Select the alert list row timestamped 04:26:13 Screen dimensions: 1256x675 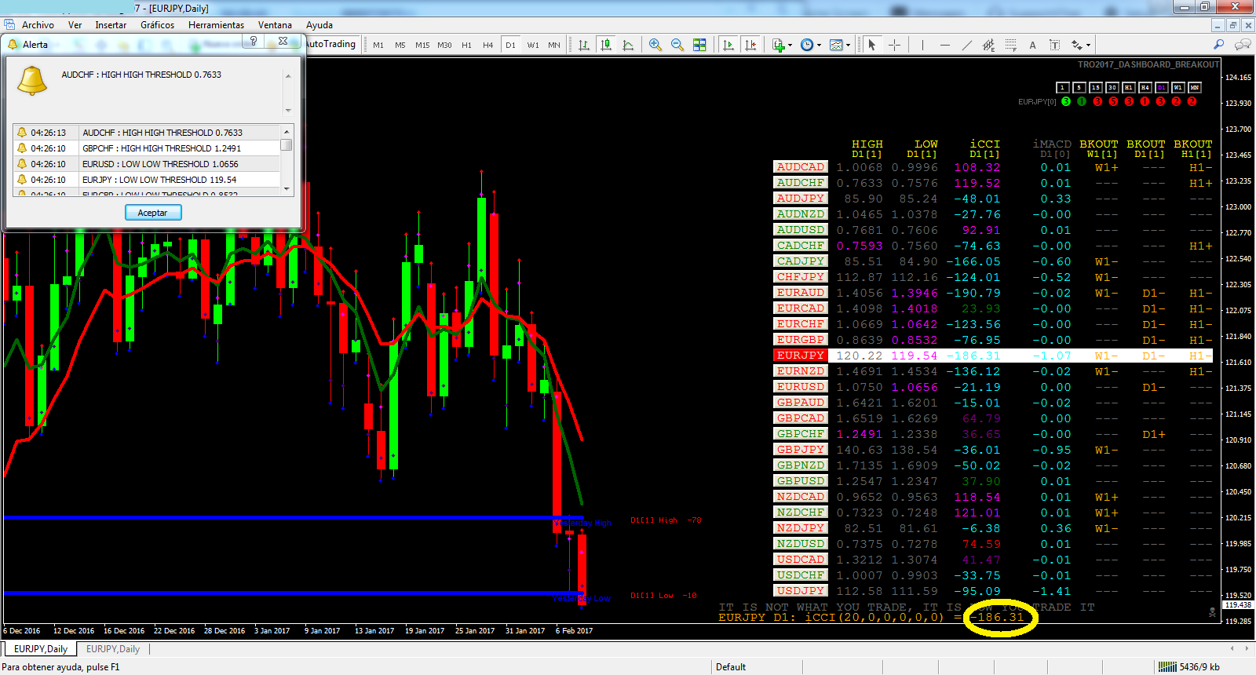[146, 133]
